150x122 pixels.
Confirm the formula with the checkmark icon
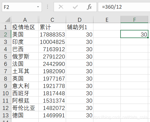[x=75, y=7]
